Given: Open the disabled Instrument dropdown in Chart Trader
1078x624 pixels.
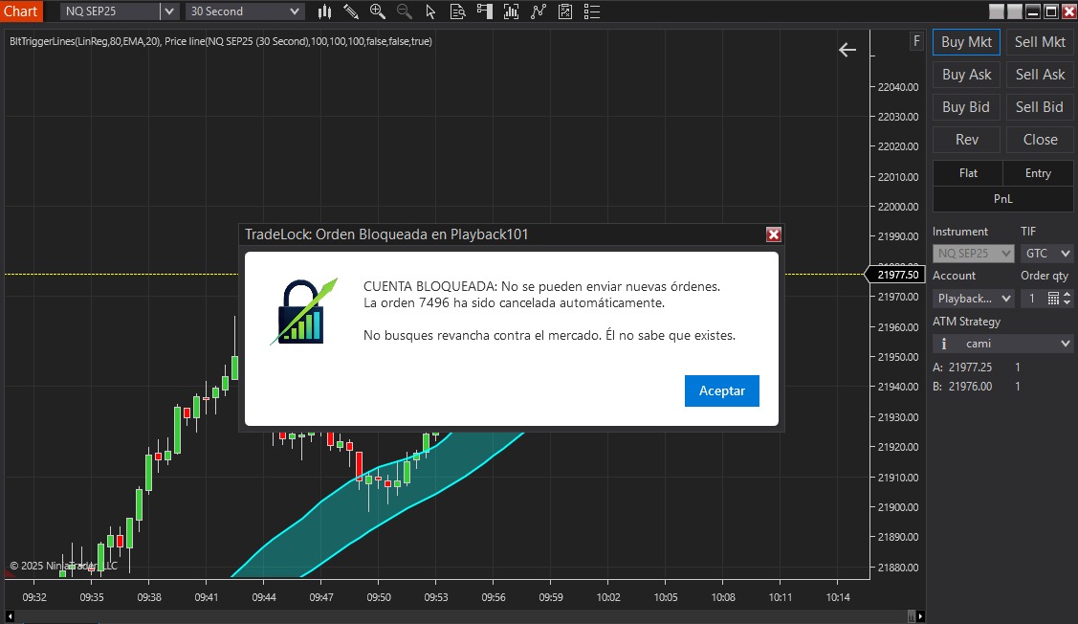Looking at the screenshot, I should 973,254.
